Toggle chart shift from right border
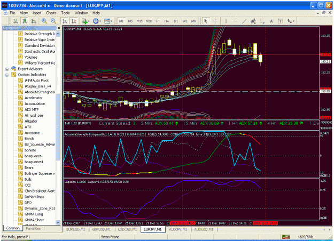Image resolution: width=334 pixels, height=241 pixels. click(x=74, y=21)
